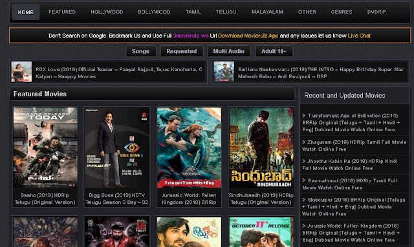Viewport: 414px width, 247px height.
Task: Open the Saaho movie poster
Action: click(45, 147)
